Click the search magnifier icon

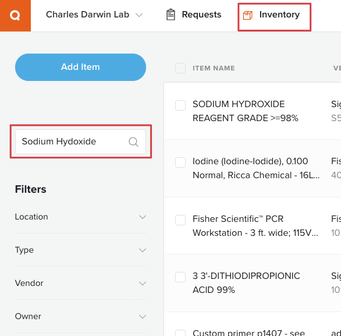click(x=133, y=142)
